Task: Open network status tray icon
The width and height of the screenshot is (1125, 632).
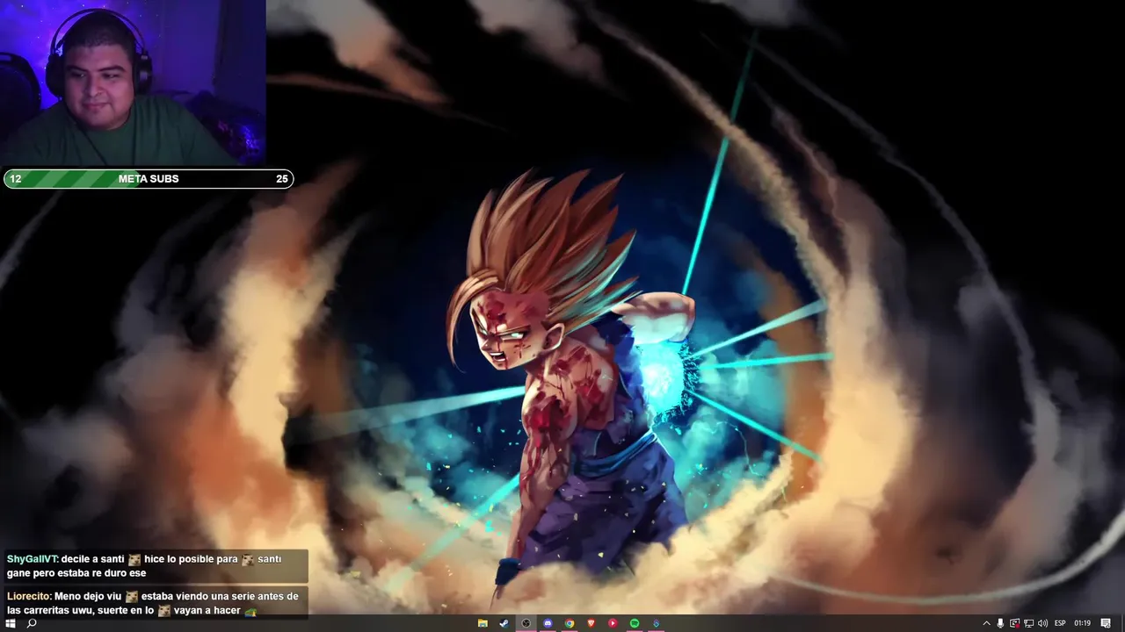Action: [1028, 623]
